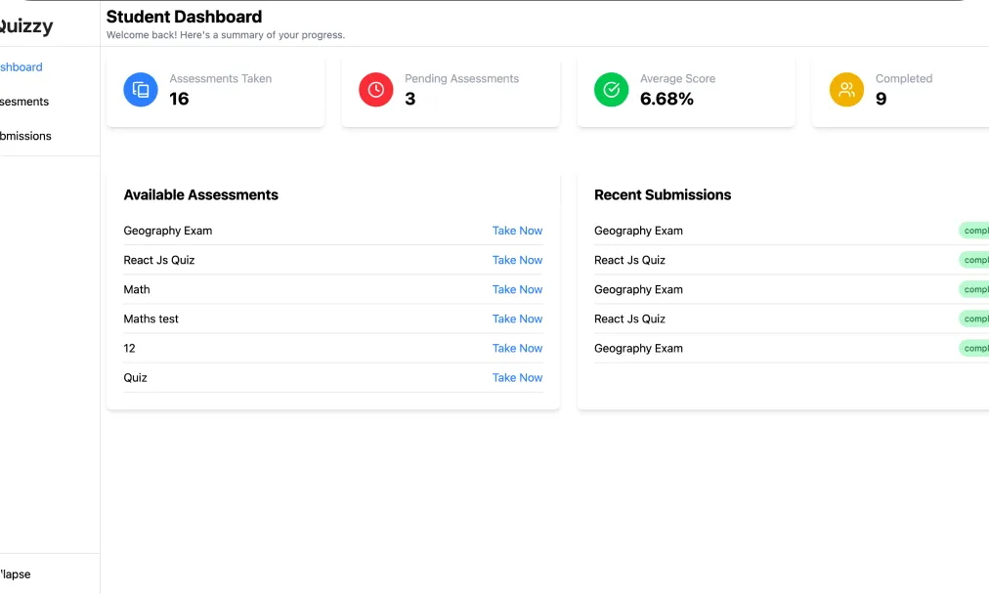Image resolution: width=989 pixels, height=594 pixels.
Task: Open the last Geography Exam recent submission
Action: [638, 348]
